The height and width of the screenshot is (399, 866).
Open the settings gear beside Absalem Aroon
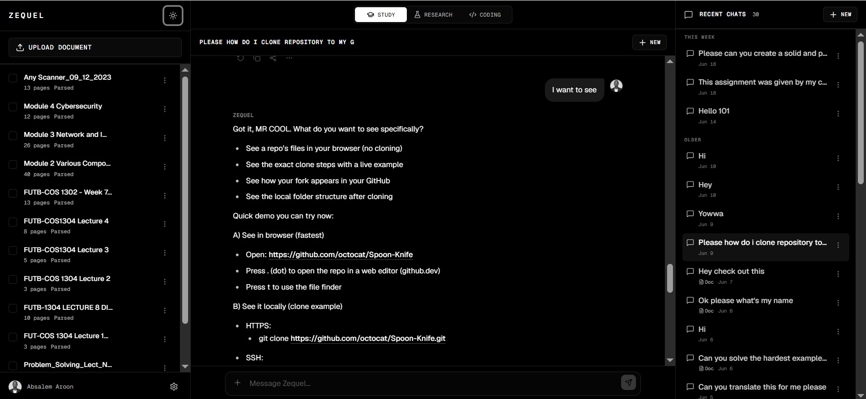click(x=174, y=387)
